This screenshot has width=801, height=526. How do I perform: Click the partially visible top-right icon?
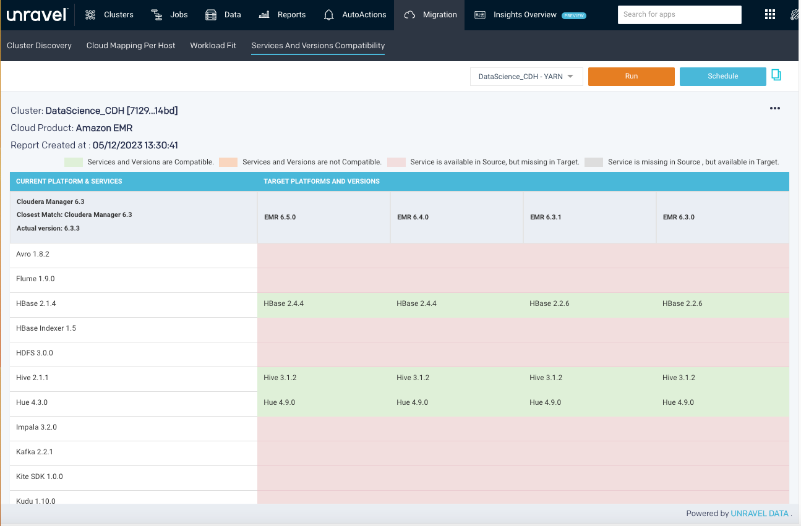[x=795, y=15]
